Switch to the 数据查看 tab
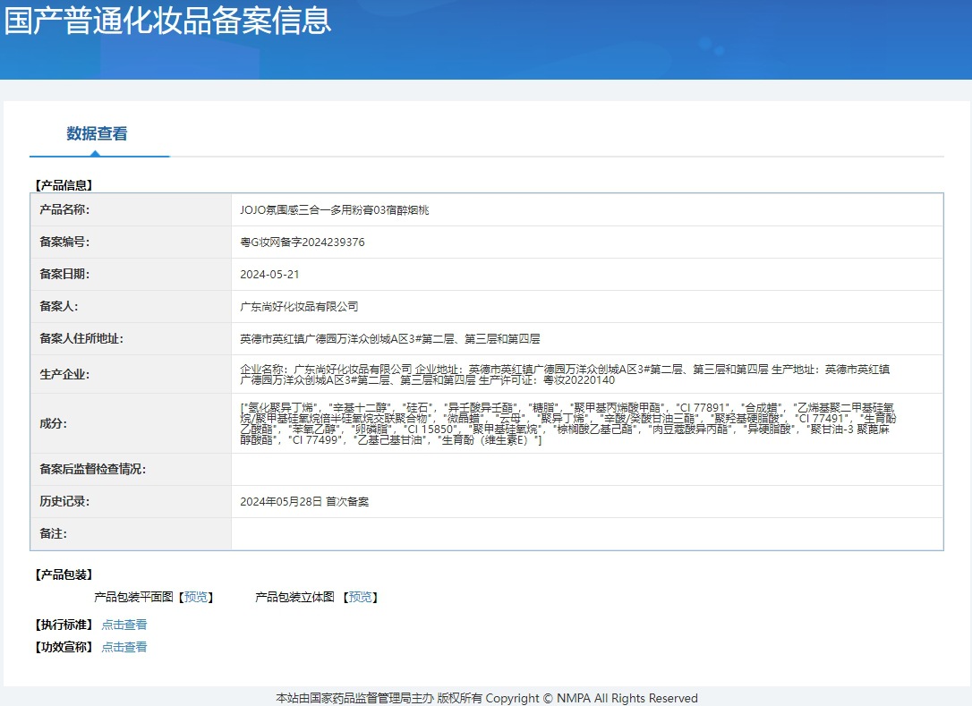Image resolution: width=972 pixels, height=706 pixels. [97, 133]
